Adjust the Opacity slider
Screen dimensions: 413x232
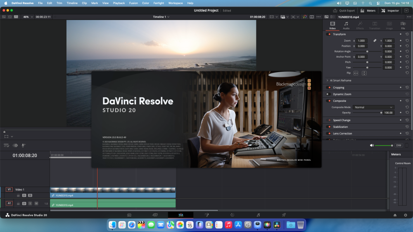click(367, 112)
